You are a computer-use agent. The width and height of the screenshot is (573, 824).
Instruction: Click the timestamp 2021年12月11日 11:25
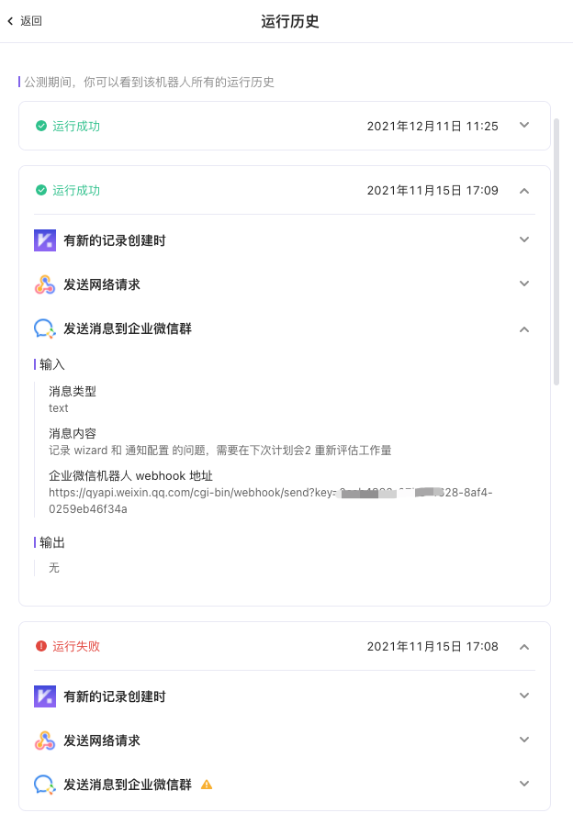coord(433,126)
